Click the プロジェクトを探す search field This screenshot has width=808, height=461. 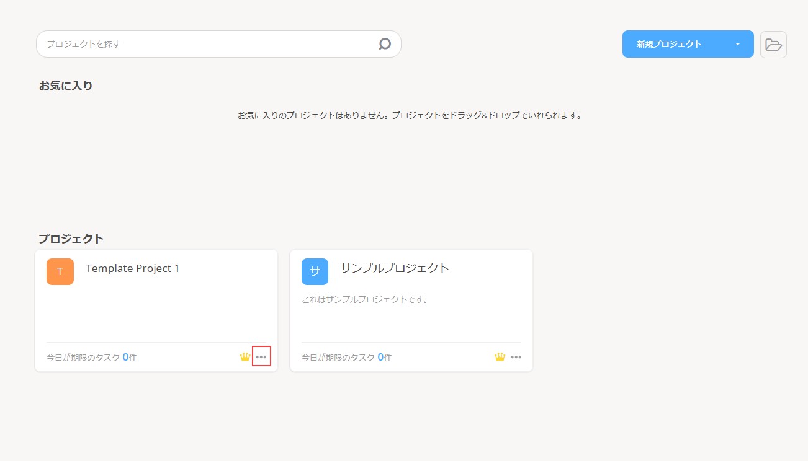(186, 44)
